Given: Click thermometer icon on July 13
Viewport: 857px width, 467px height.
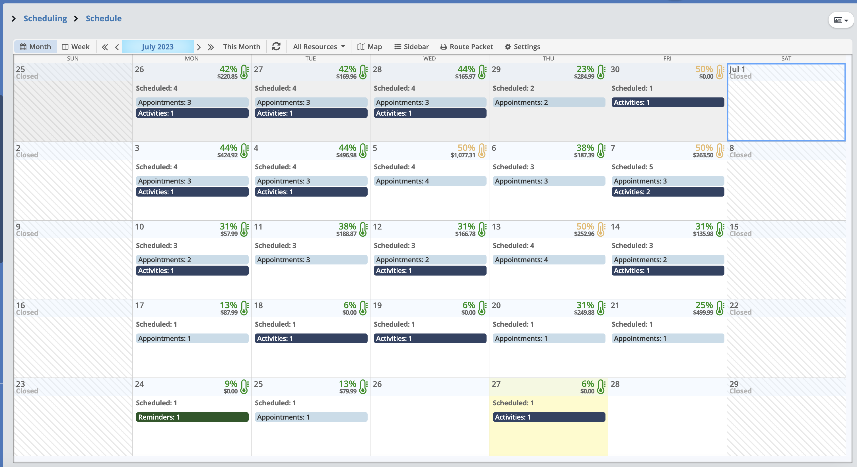Looking at the screenshot, I should 601,230.
